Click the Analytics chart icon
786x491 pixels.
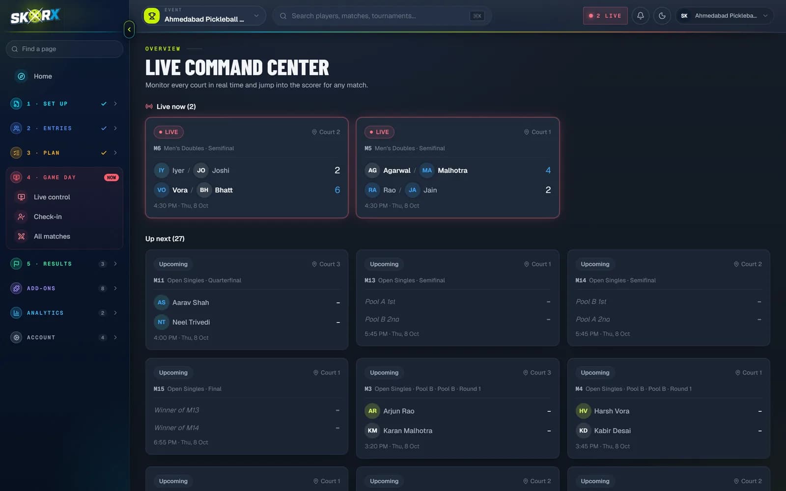[x=16, y=313]
